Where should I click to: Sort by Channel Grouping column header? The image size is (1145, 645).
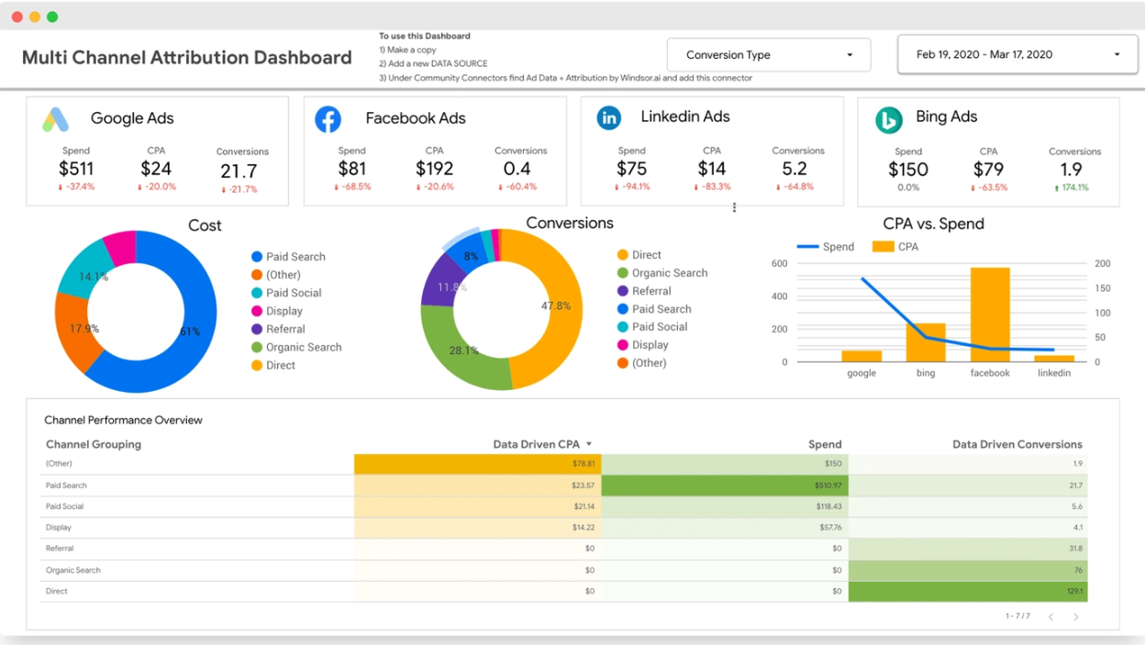94,444
